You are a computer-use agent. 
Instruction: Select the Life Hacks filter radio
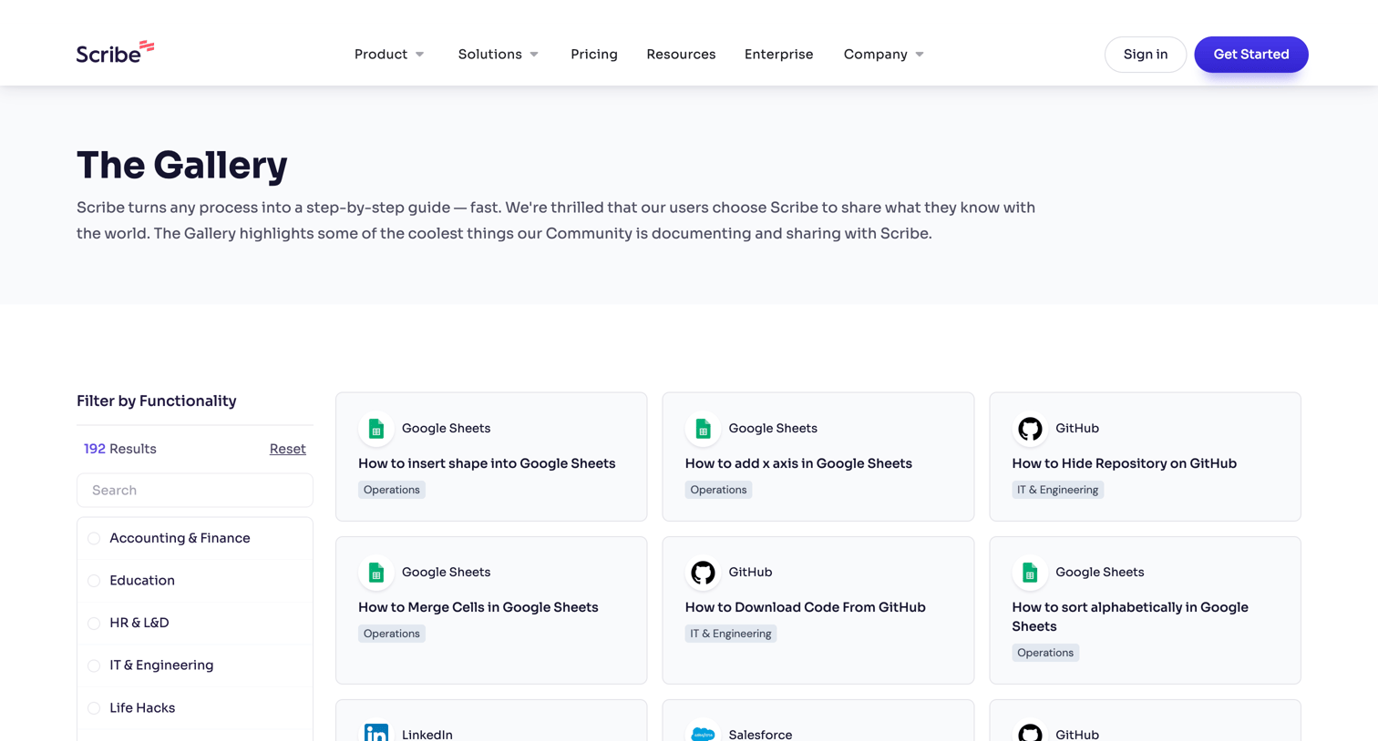click(94, 707)
